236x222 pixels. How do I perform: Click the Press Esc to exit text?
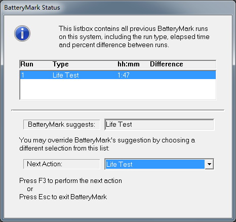point(63,197)
